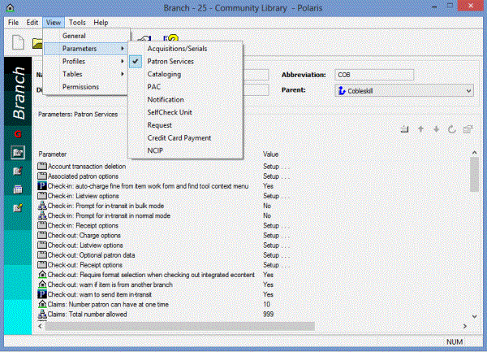Click the help question mark toolbar icon
487x352 pixels.
(x=171, y=41)
